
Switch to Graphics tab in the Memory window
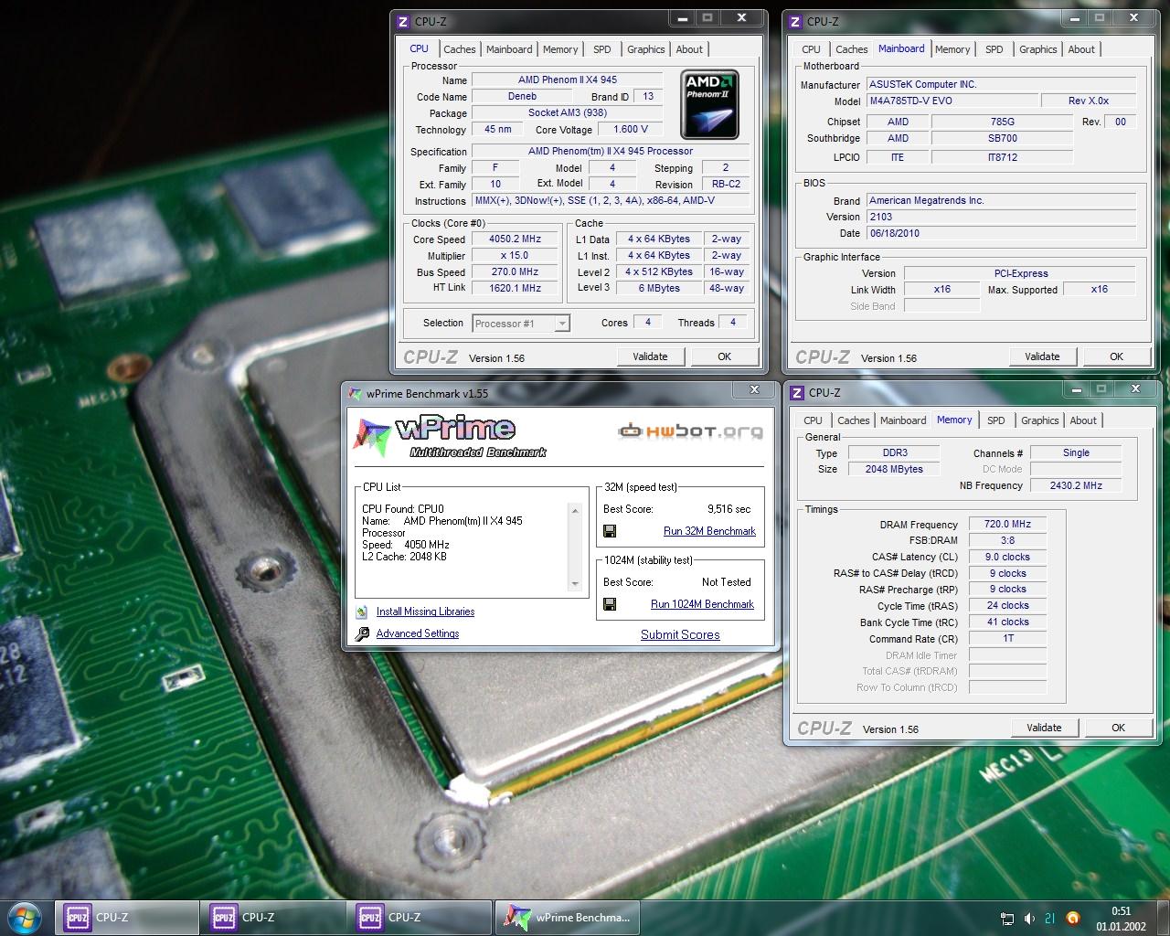click(1039, 420)
